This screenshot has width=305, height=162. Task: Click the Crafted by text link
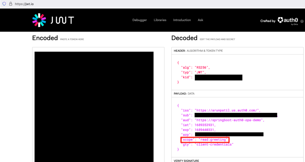point(268,21)
